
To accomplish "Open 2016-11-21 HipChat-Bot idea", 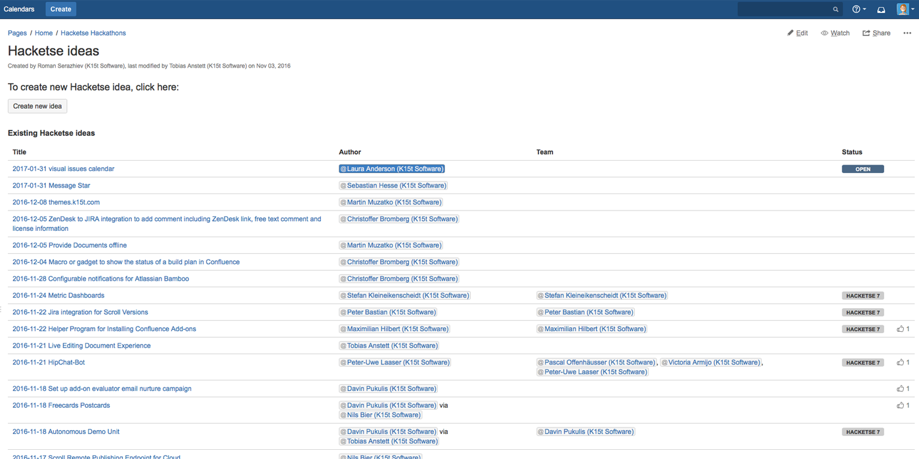I will coord(49,363).
